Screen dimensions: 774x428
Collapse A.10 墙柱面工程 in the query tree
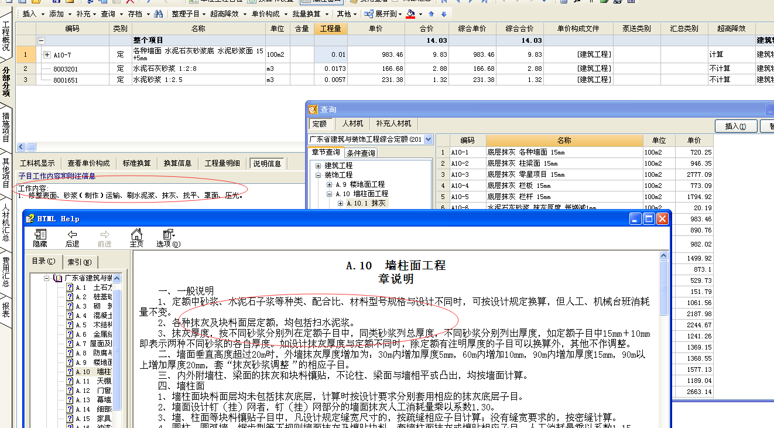330,194
